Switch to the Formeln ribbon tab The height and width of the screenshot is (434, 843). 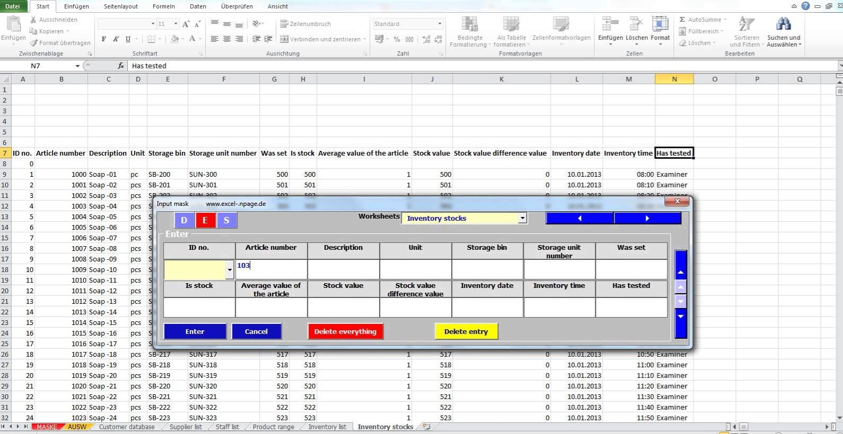pyautogui.click(x=163, y=6)
